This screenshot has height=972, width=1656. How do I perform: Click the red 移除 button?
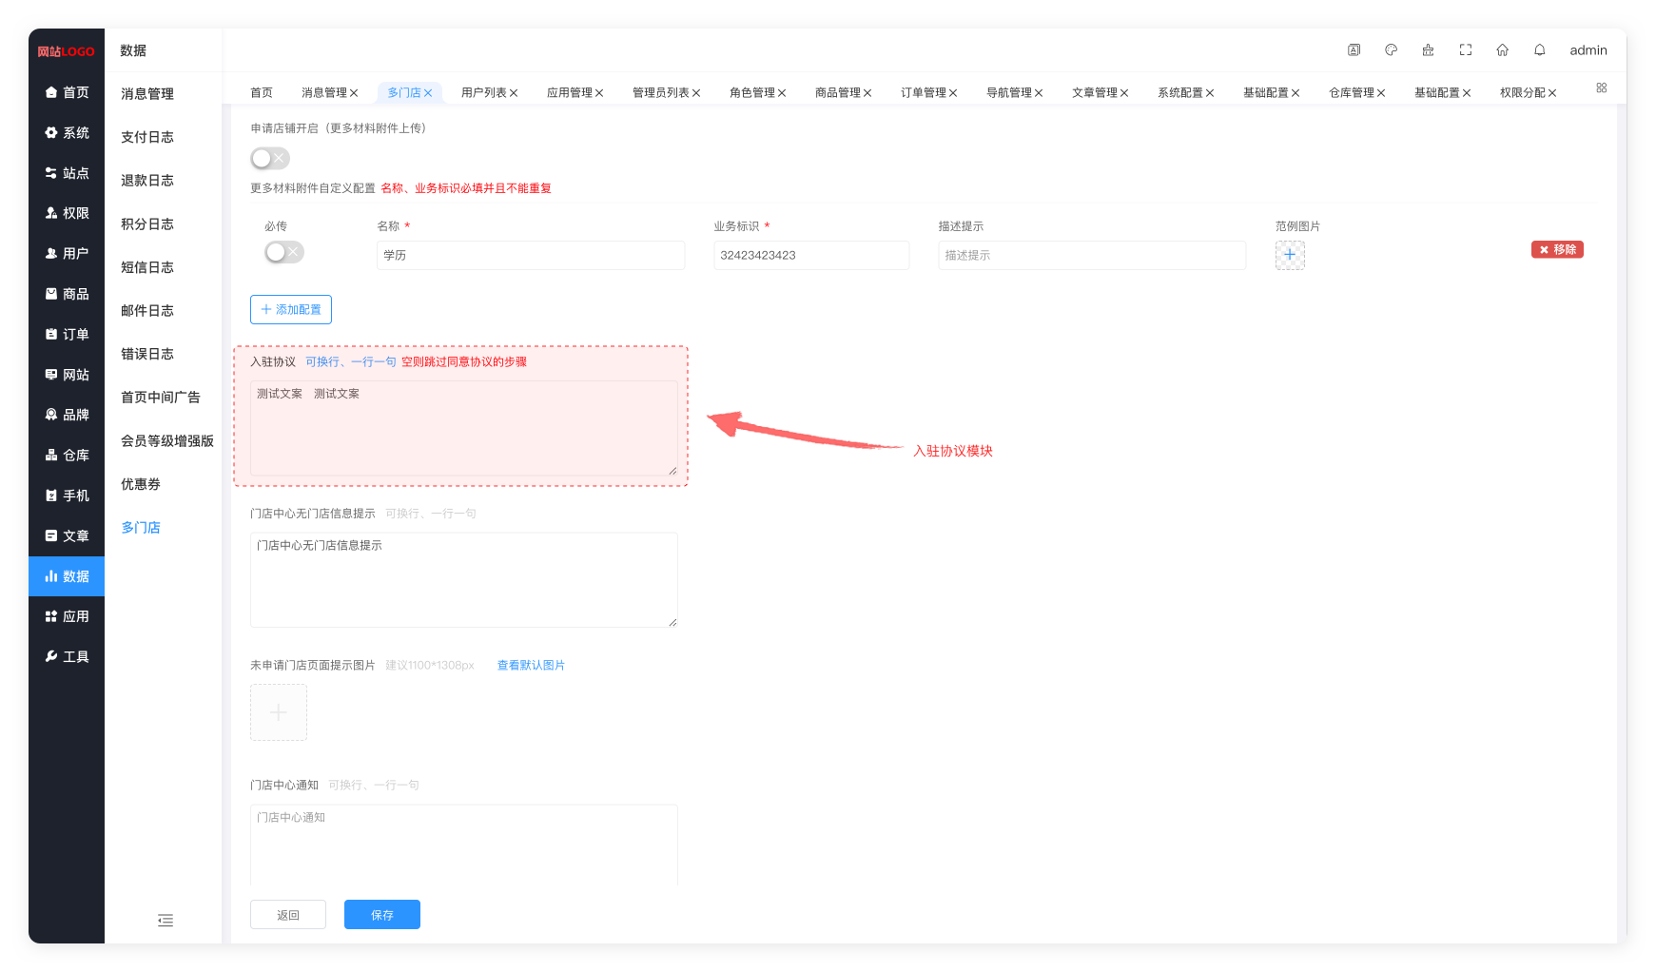click(1556, 249)
